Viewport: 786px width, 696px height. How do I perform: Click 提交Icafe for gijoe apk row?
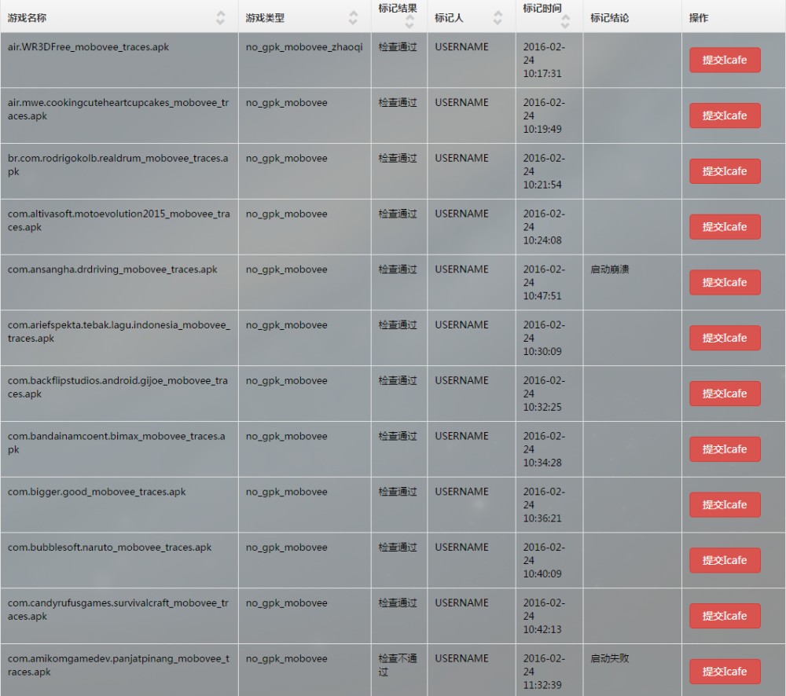[x=725, y=394]
